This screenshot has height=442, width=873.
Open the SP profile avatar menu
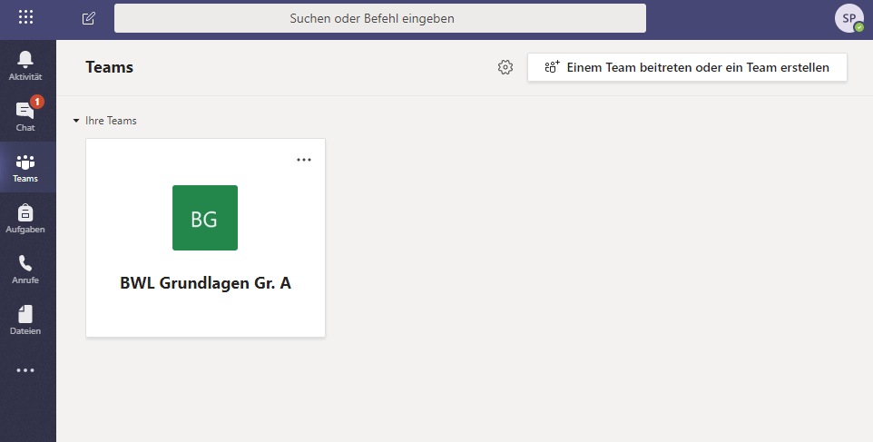click(848, 18)
